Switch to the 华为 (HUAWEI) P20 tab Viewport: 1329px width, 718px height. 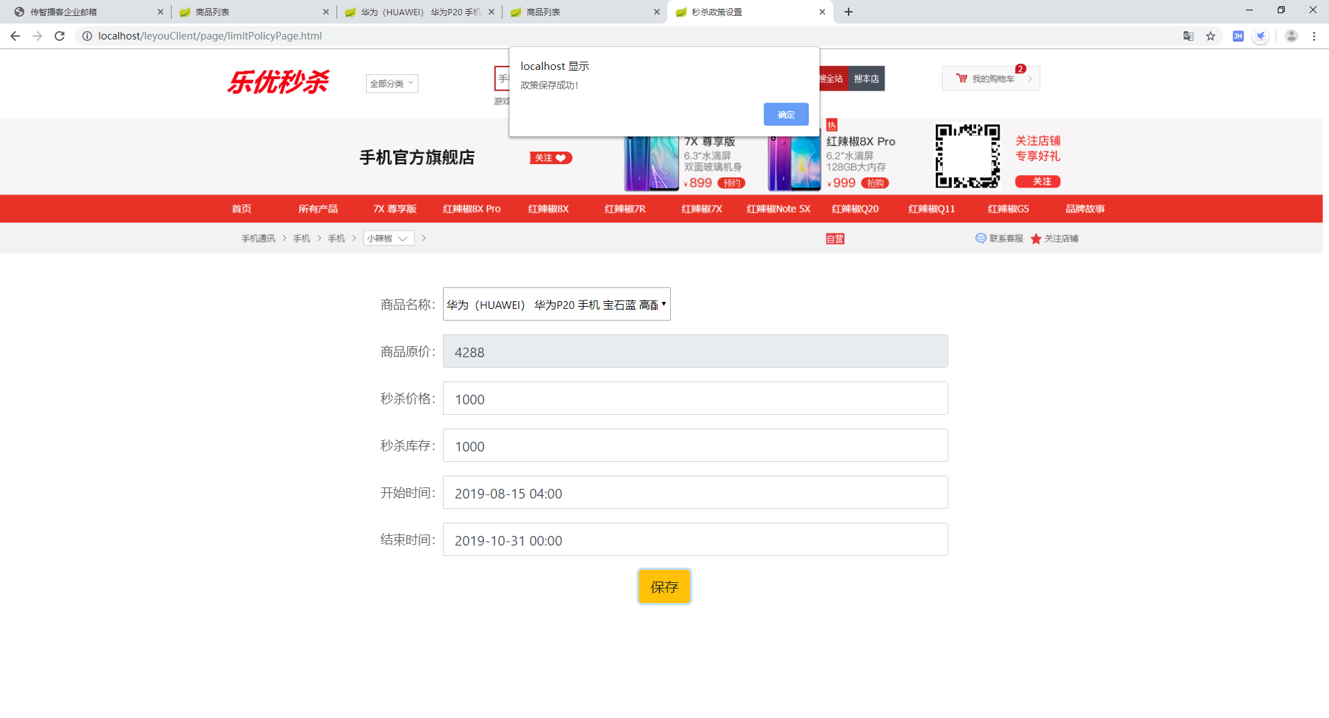419,12
